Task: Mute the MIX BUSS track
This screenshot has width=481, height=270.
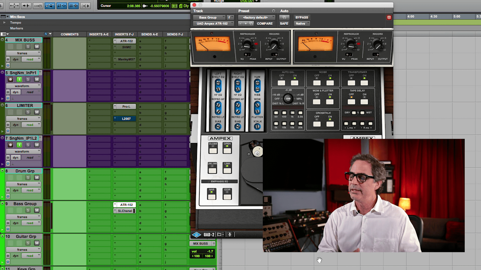Action: [x=37, y=47]
